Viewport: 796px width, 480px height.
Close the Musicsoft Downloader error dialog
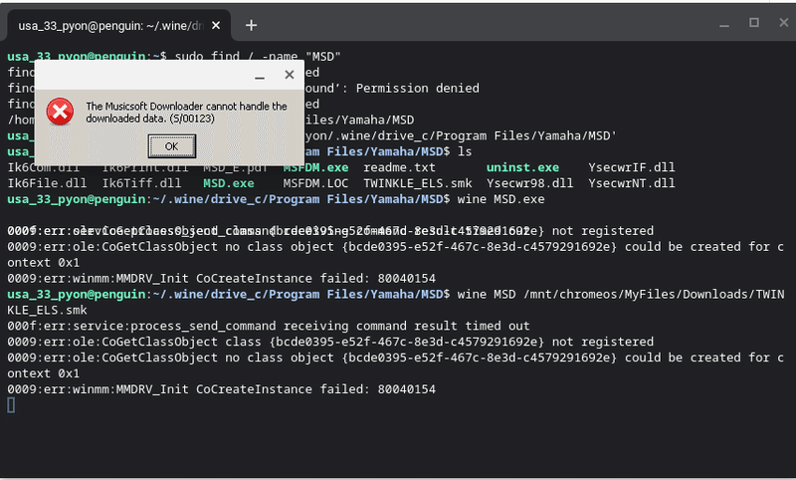pyautogui.click(x=290, y=75)
